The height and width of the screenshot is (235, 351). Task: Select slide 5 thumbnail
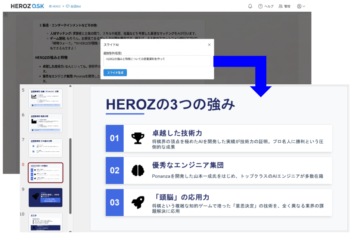point(46,98)
